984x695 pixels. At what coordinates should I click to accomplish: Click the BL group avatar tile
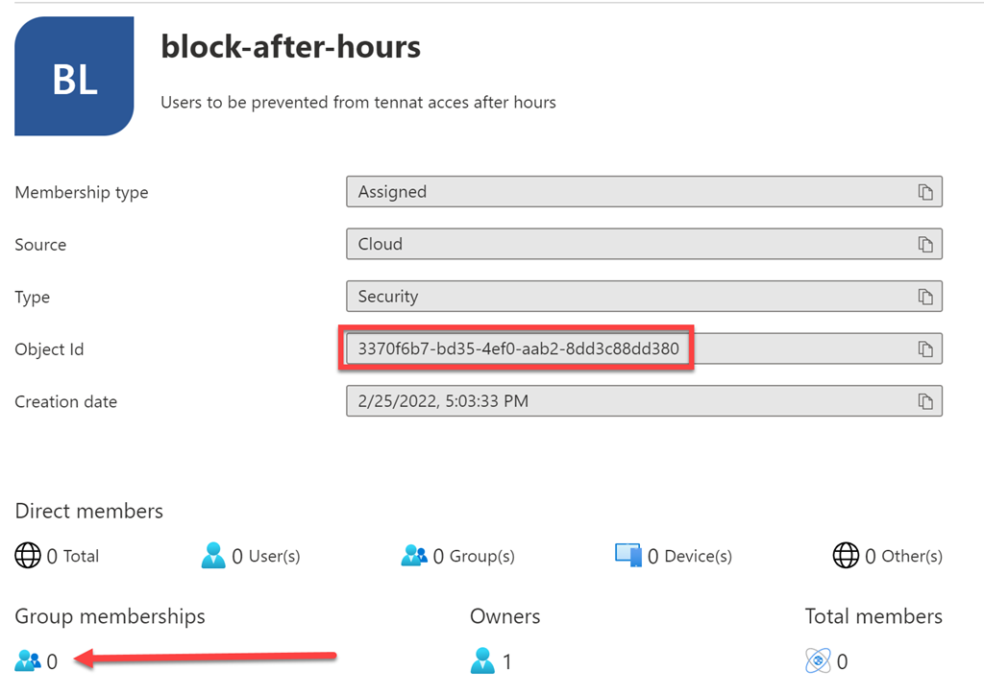coord(74,77)
